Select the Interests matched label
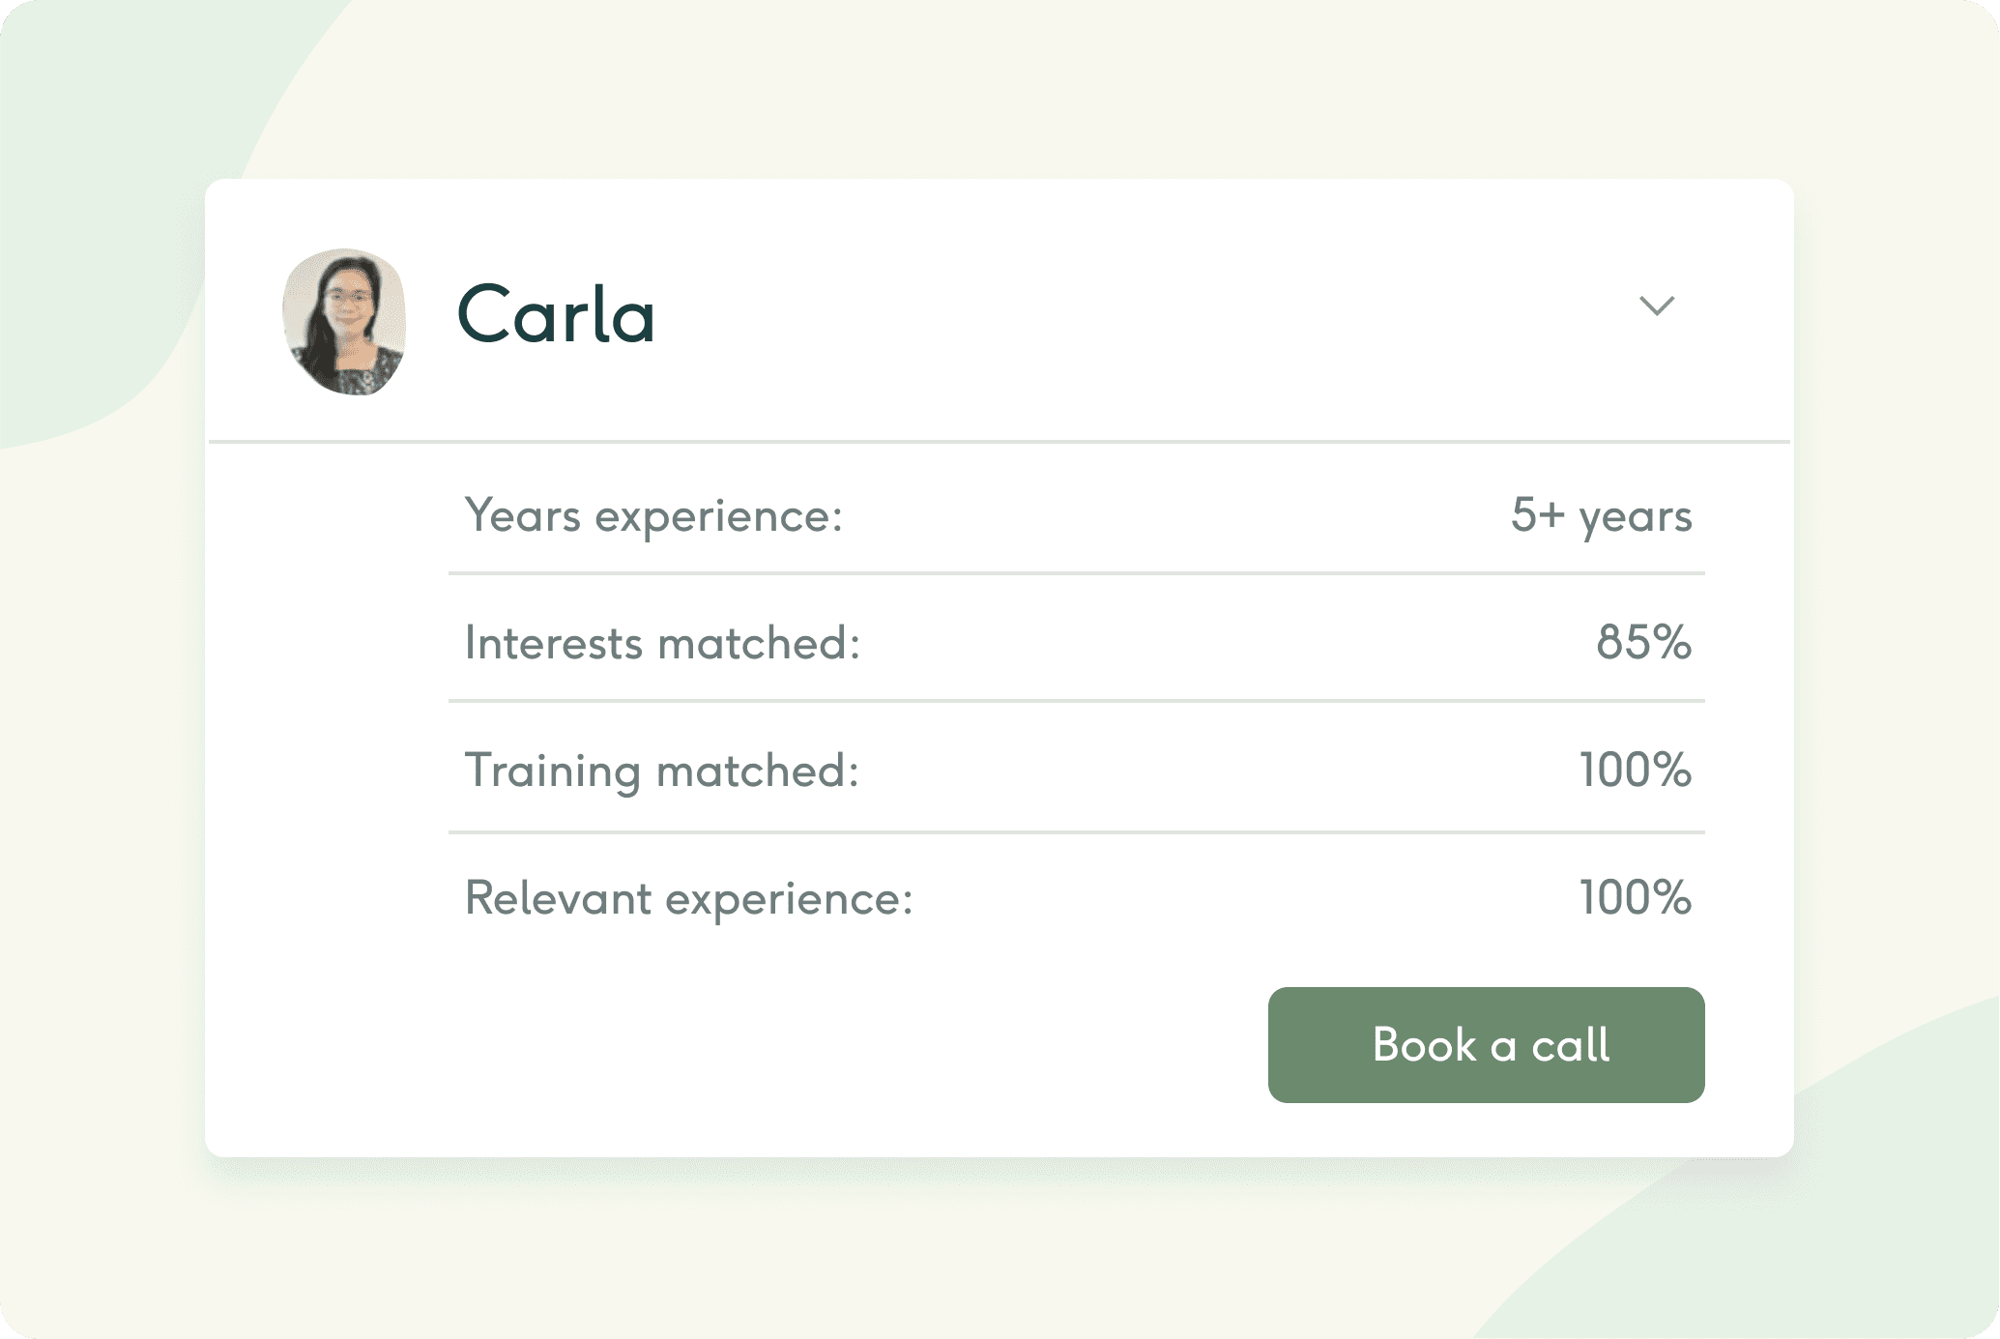This screenshot has height=1339, width=2000. coord(662,643)
